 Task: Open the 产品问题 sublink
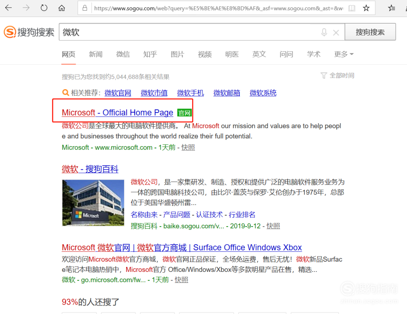coord(177,215)
